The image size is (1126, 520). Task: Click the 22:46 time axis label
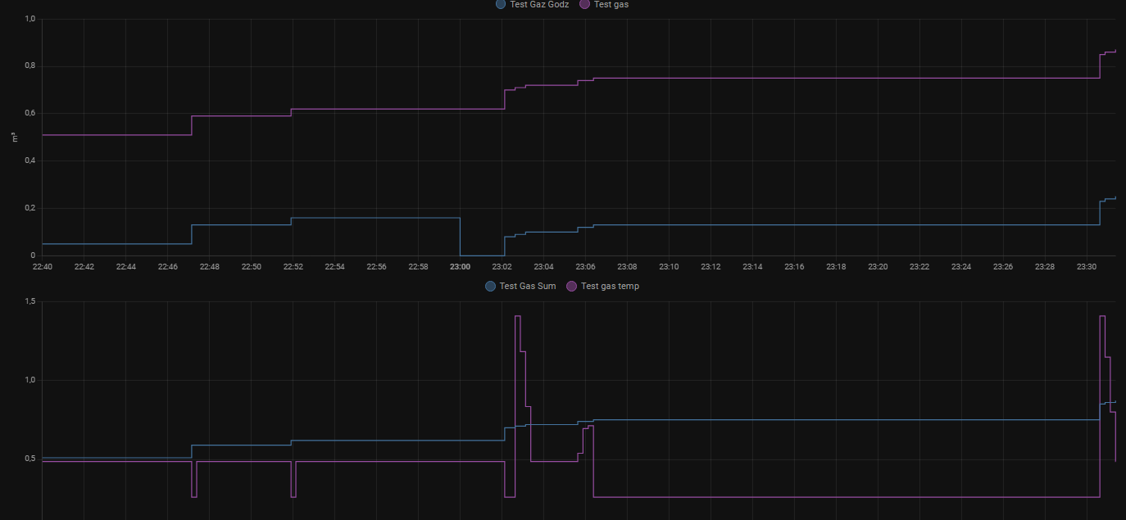(x=168, y=267)
